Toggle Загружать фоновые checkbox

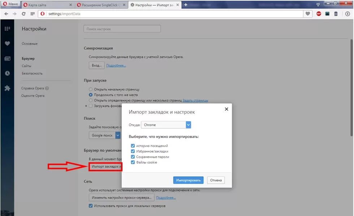click(x=91, y=106)
